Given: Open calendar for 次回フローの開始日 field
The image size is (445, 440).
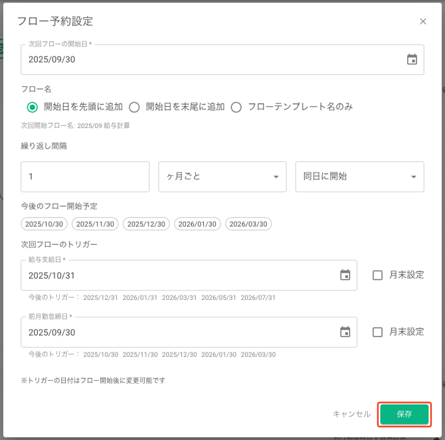Looking at the screenshot, I should 412,59.
